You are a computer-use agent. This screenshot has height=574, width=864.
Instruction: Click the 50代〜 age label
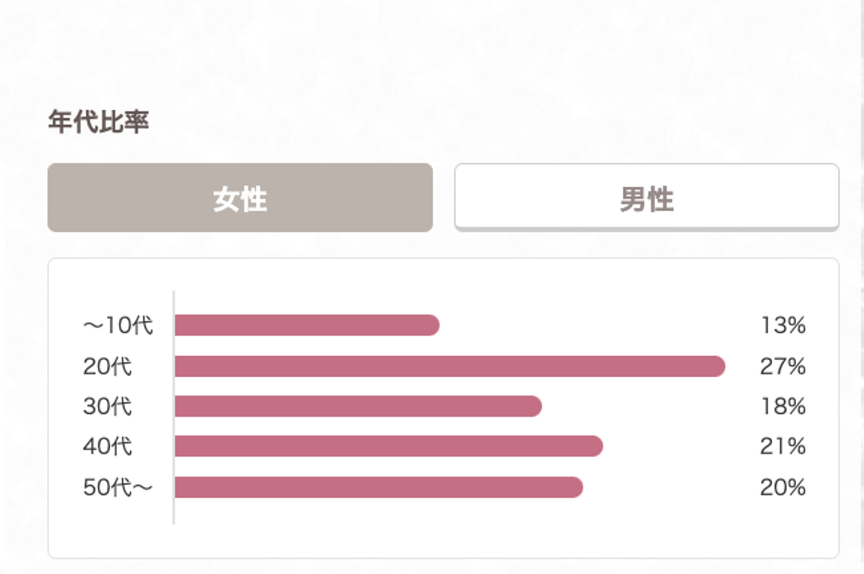click(118, 487)
